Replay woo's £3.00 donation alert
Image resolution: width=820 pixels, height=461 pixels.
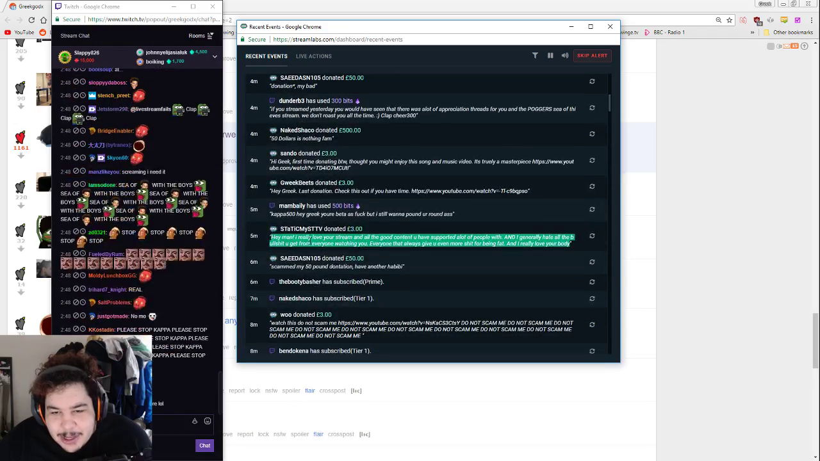(592, 325)
